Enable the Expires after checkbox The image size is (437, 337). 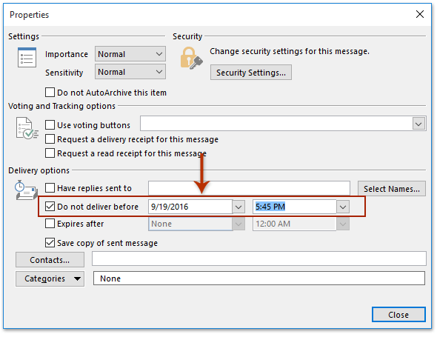tap(50, 224)
